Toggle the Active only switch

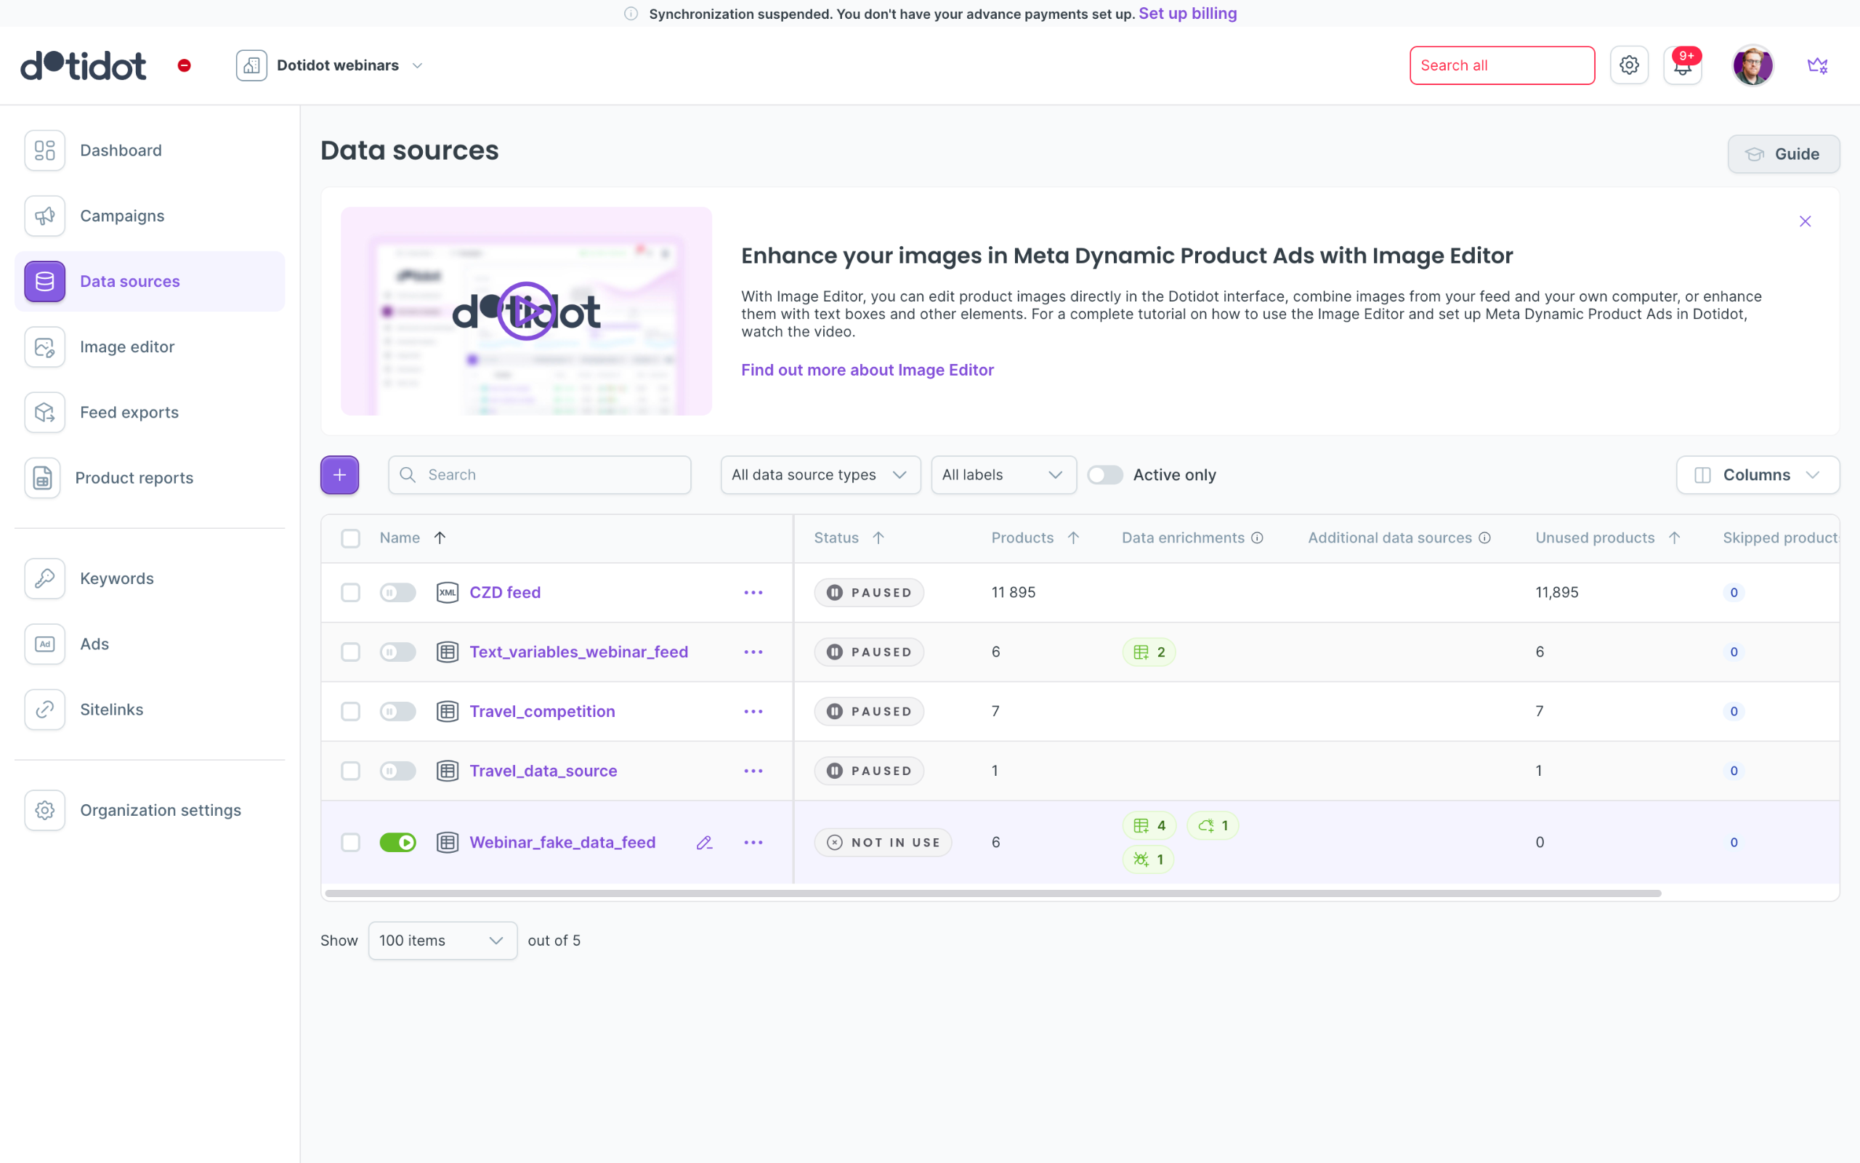[x=1104, y=474]
